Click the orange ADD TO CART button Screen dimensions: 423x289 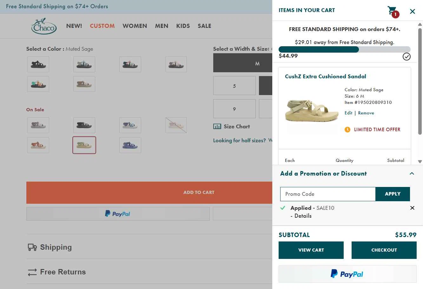[149, 192]
